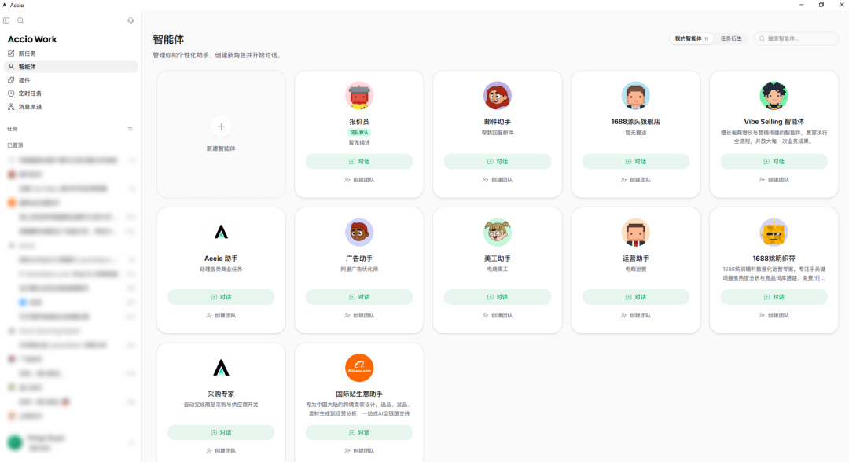The width and height of the screenshot is (849, 462).
Task: Click the Vibe Selling 智能体 title
Action: tap(774, 122)
